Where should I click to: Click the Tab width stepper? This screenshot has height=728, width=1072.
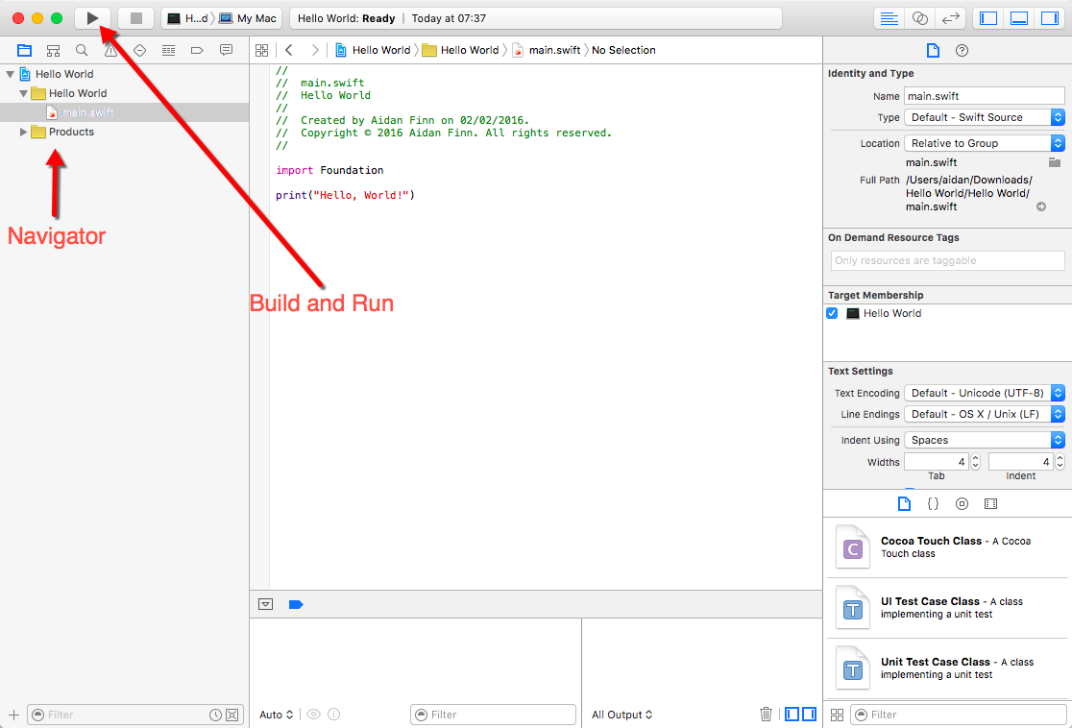[x=976, y=462]
